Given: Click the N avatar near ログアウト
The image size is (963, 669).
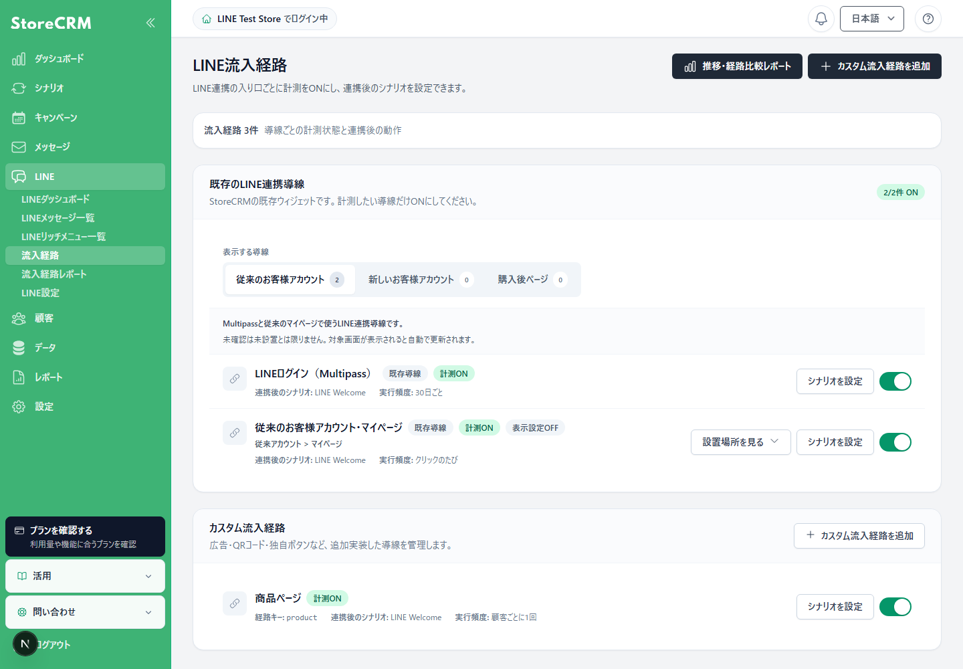Looking at the screenshot, I should [25, 644].
